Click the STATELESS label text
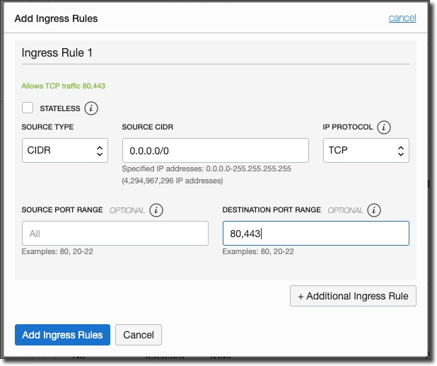This screenshot has width=437, height=366. (59, 109)
